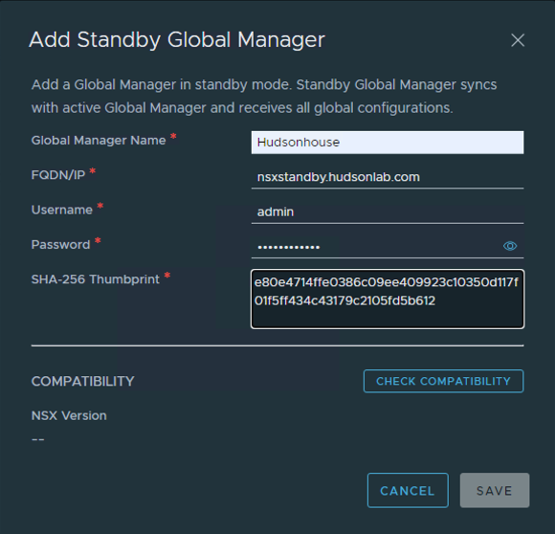Close the Add Standby Global Manager dialog
This screenshot has height=534, width=555.
tap(518, 40)
